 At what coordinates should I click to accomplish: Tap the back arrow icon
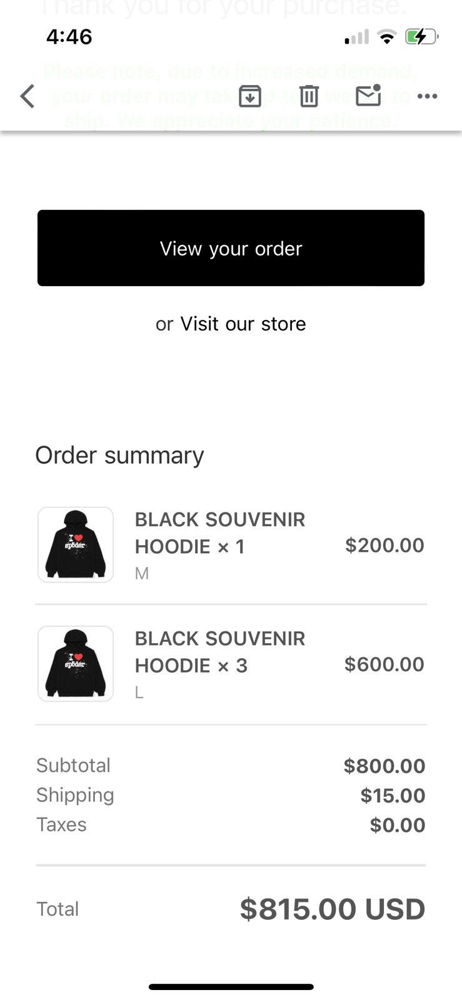tap(27, 96)
